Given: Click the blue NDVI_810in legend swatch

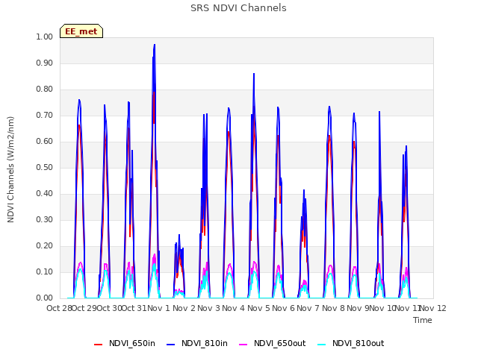Looking at the screenshot, I should [x=171, y=345].
